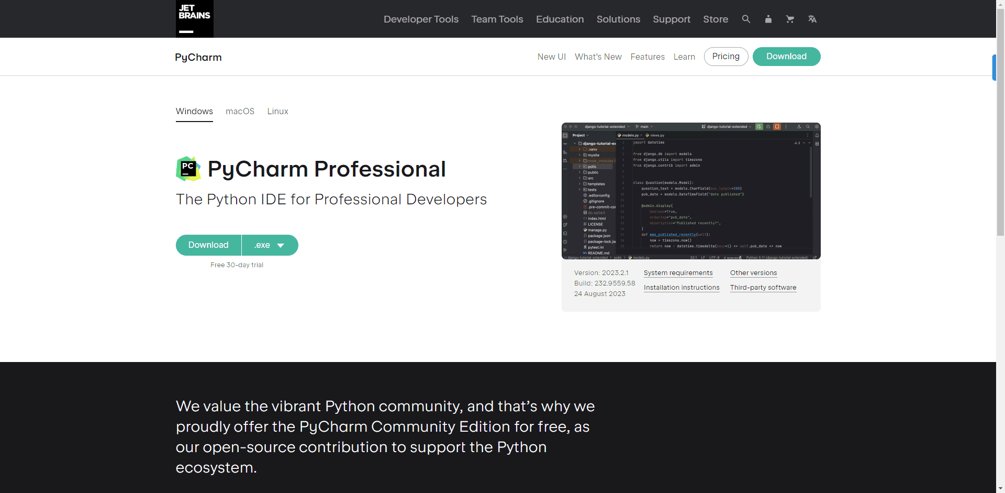Screen dimensions: 1005x493
Task: Click the blue side tab at right edge
Action: (994, 68)
